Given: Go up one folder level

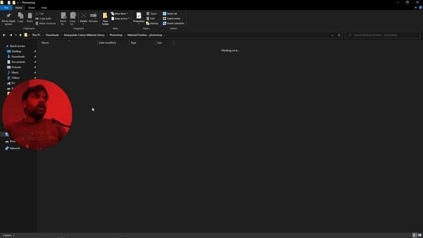Looking at the screenshot, I should [x=20, y=35].
